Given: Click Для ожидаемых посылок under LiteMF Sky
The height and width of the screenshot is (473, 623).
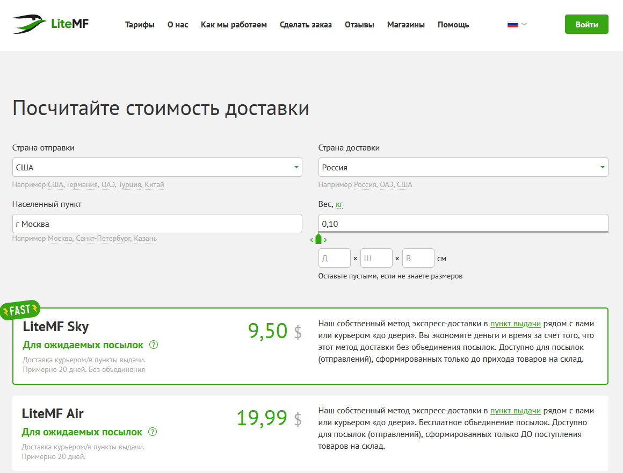Looking at the screenshot, I should pos(83,345).
